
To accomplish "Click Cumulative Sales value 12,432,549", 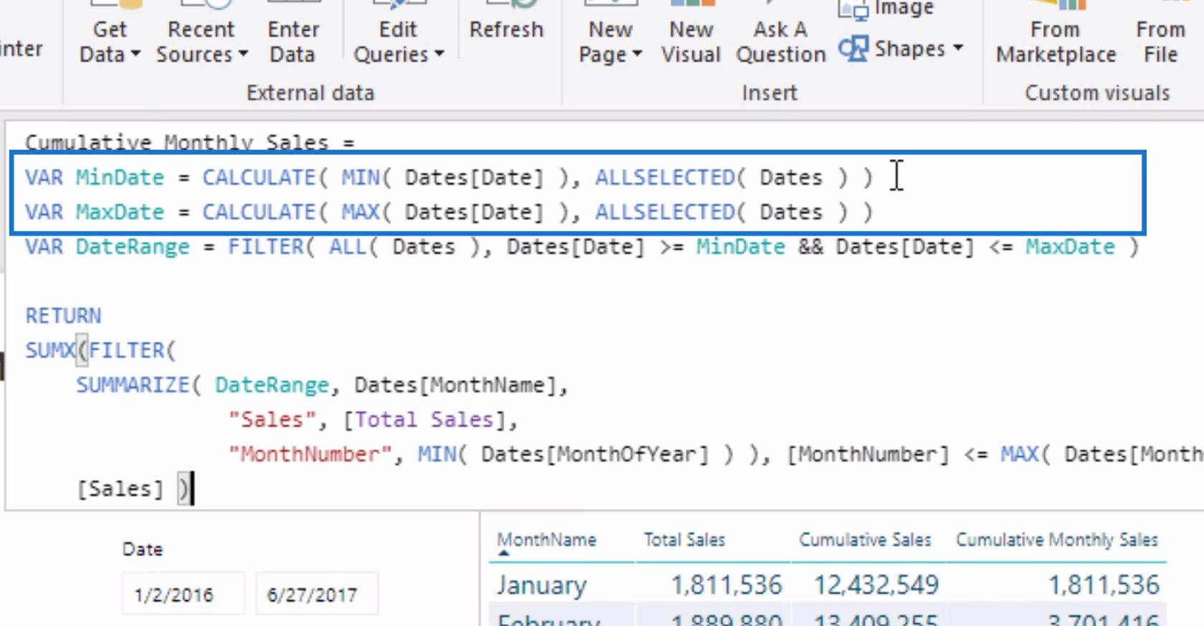I will pos(876,585).
